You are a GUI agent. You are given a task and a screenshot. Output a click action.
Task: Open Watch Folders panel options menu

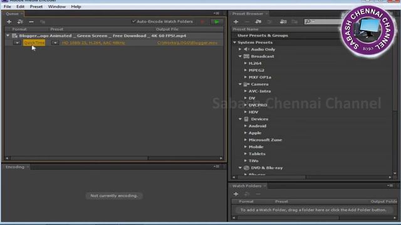click(390, 186)
